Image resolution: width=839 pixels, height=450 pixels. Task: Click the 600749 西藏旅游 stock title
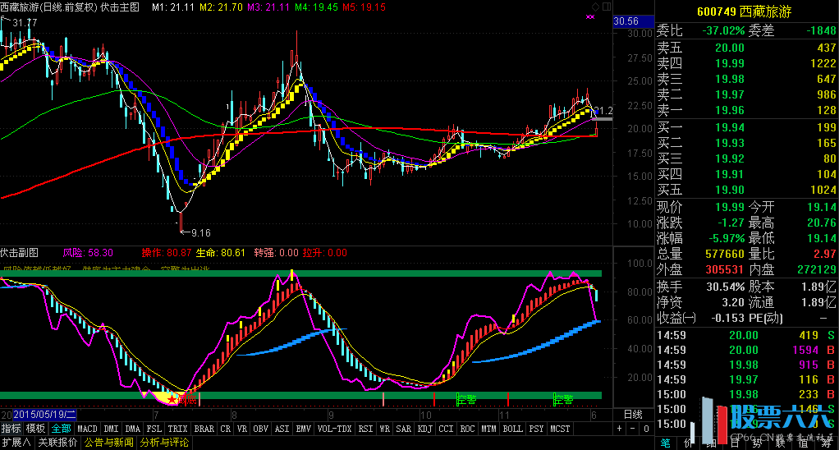coord(745,11)
